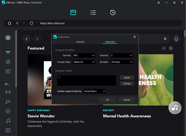Open the radio mixes icon in sidebar

coord(8,92)
